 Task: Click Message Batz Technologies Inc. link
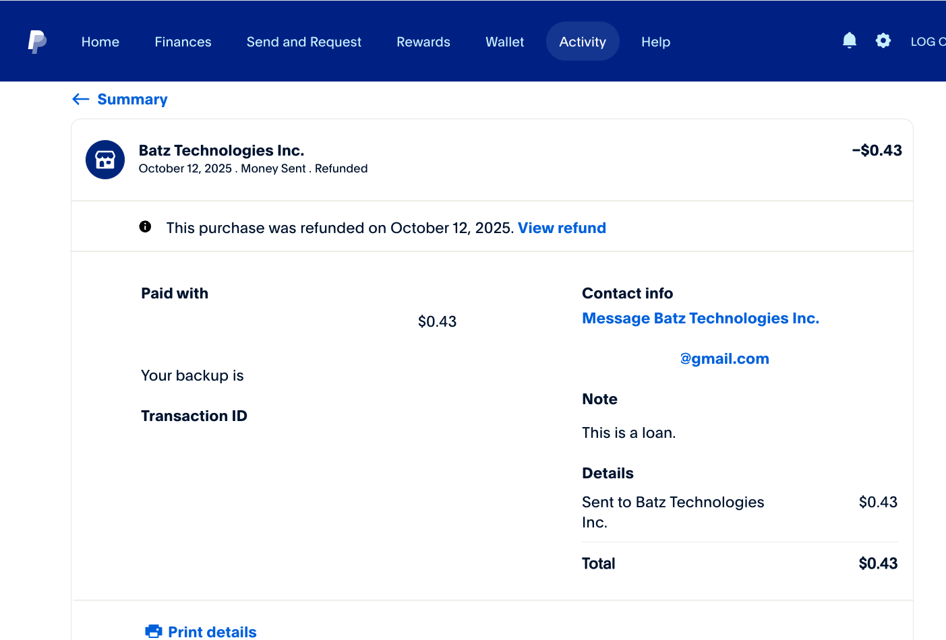coord(701,318)
